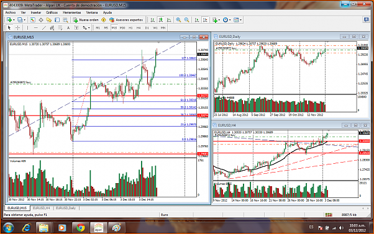Open Google Chrome from the taskbar
This screenshot has height=234, width=374.
click(x=81, y=228)
